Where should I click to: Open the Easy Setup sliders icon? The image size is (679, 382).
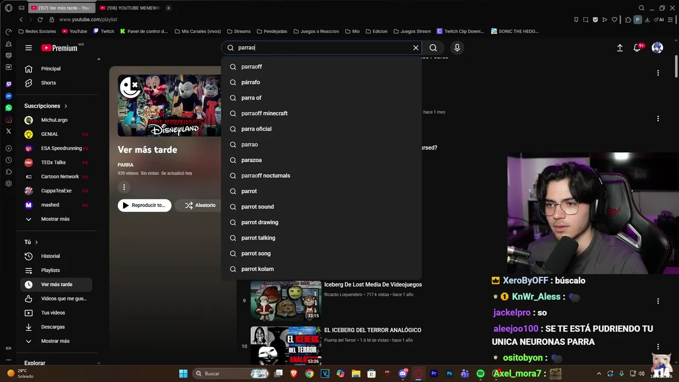pyautogui.click(x=671, y=20)
